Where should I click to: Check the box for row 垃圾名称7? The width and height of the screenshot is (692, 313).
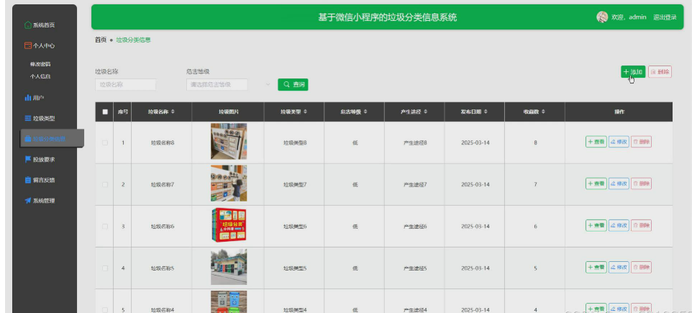click(105, 184)
